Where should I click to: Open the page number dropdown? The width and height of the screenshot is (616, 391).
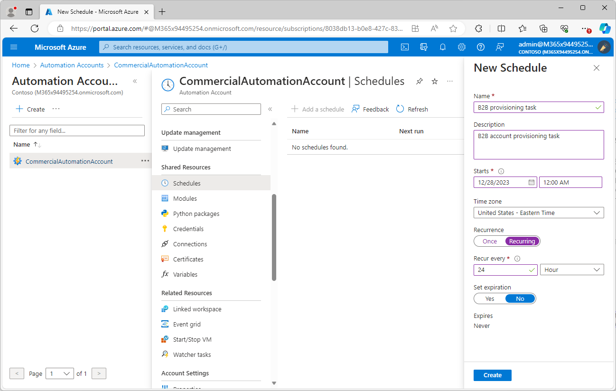(60, 373)
